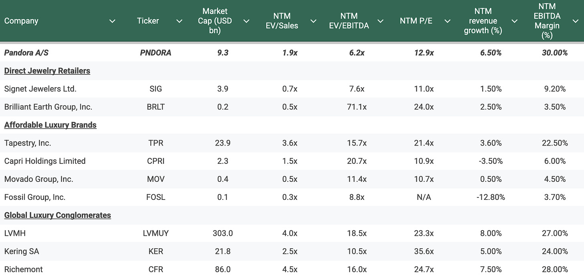Screen dimensions: 584x277
Task: Select Kering market cap value 21.8
Action: pos(223,251)
